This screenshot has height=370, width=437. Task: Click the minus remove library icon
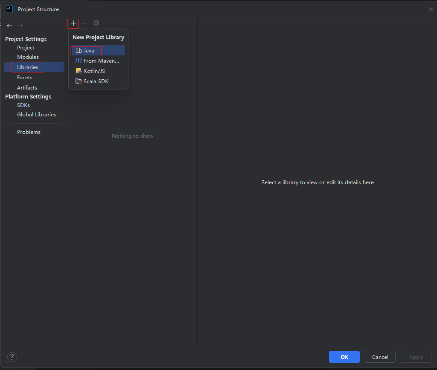(x=85, y=24)
